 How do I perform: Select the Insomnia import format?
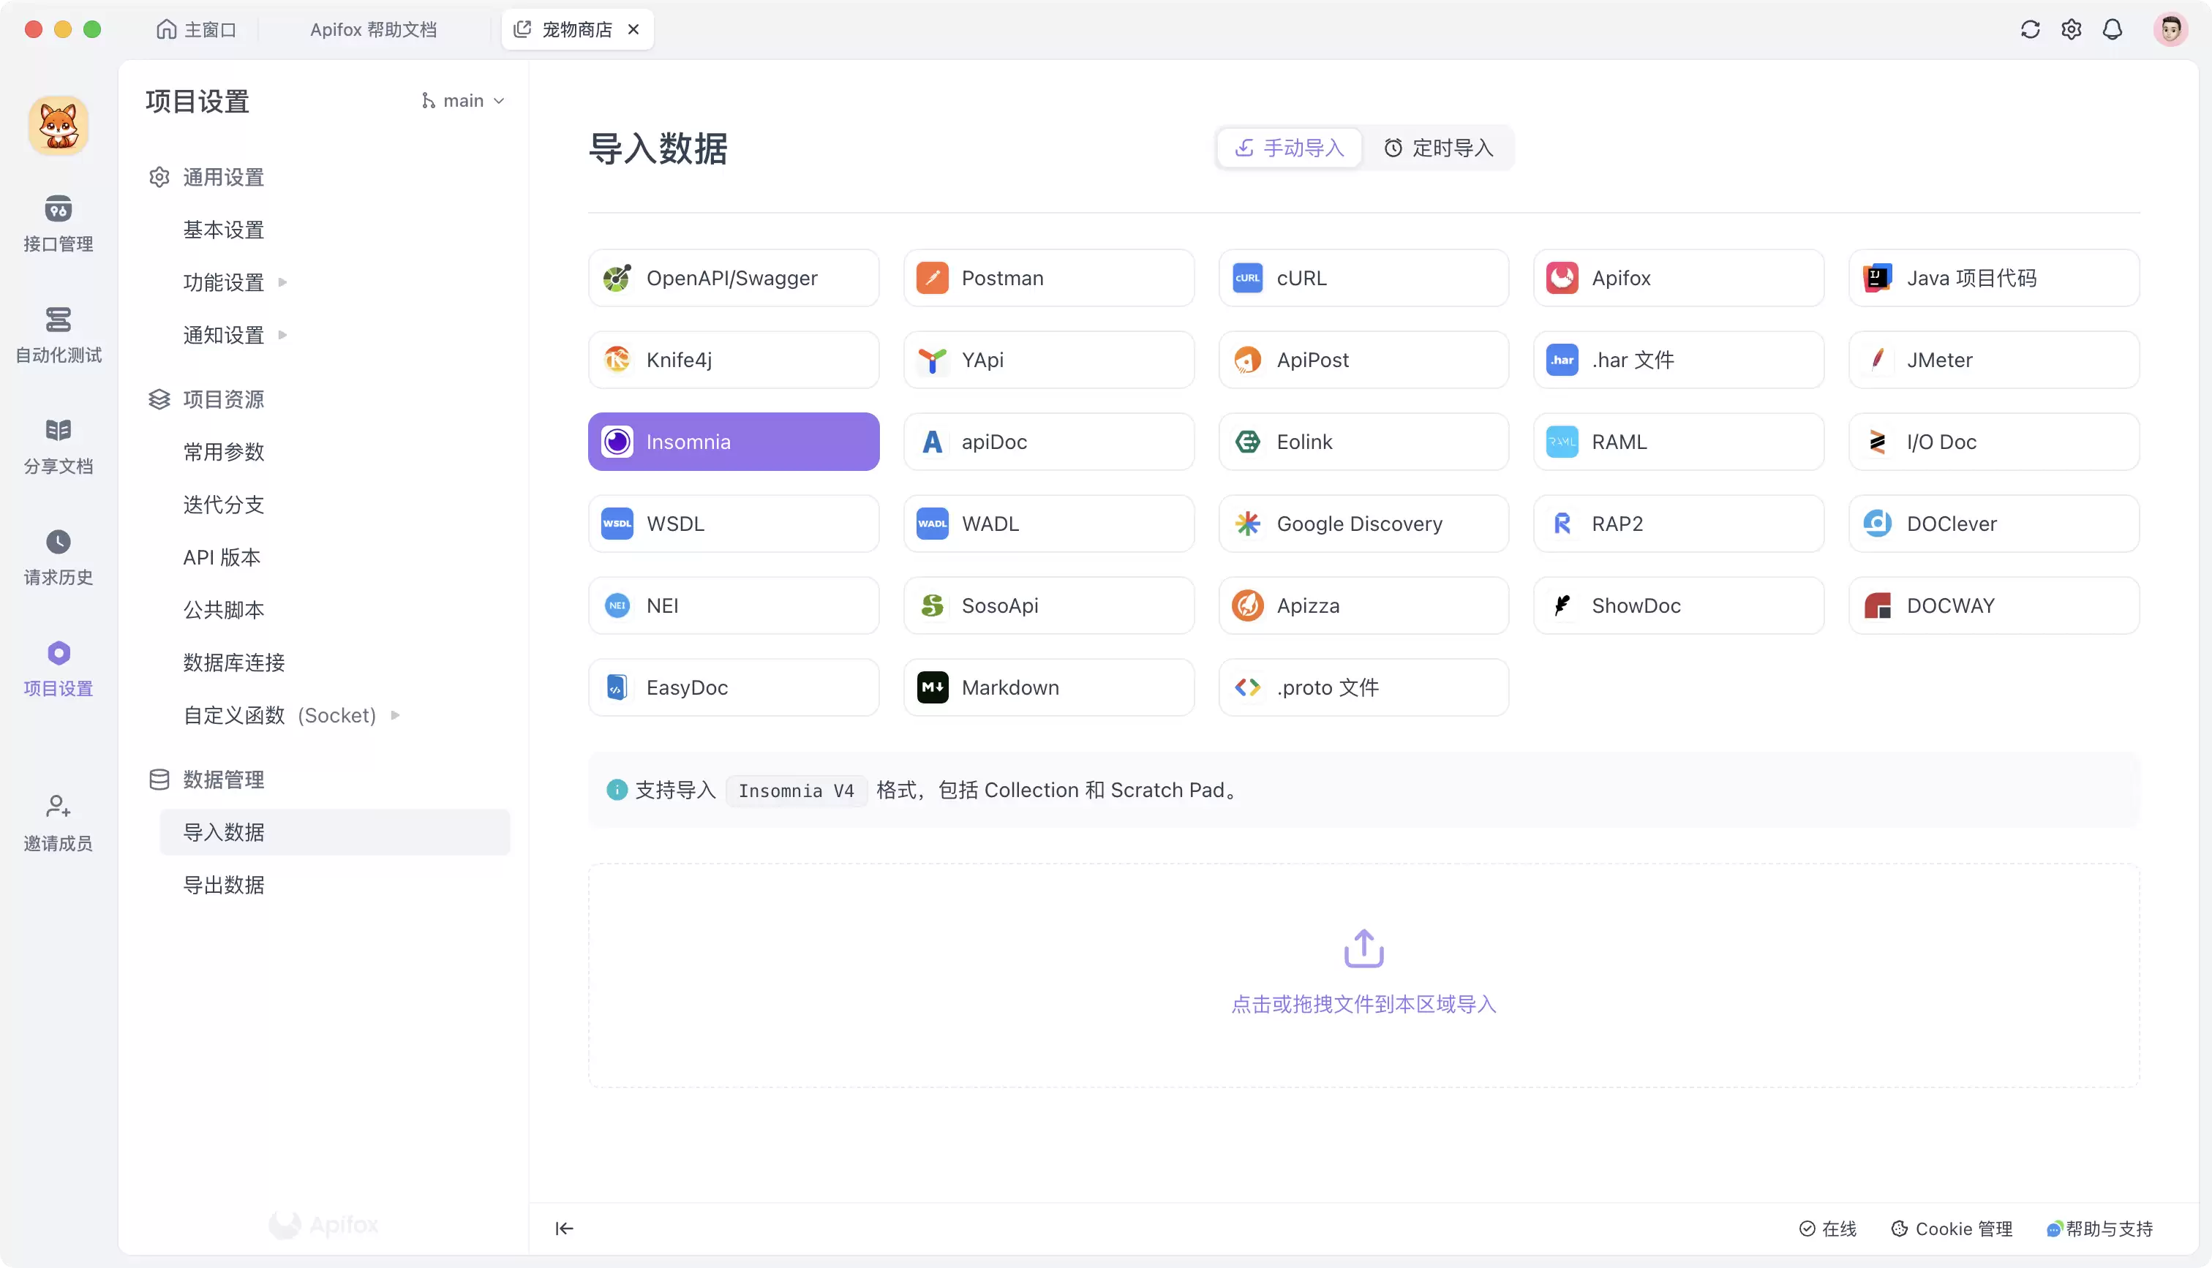click(733, 442)
